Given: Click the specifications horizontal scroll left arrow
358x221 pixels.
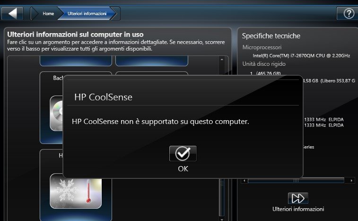Looking at the screenshot, I should tap(244, 181).
